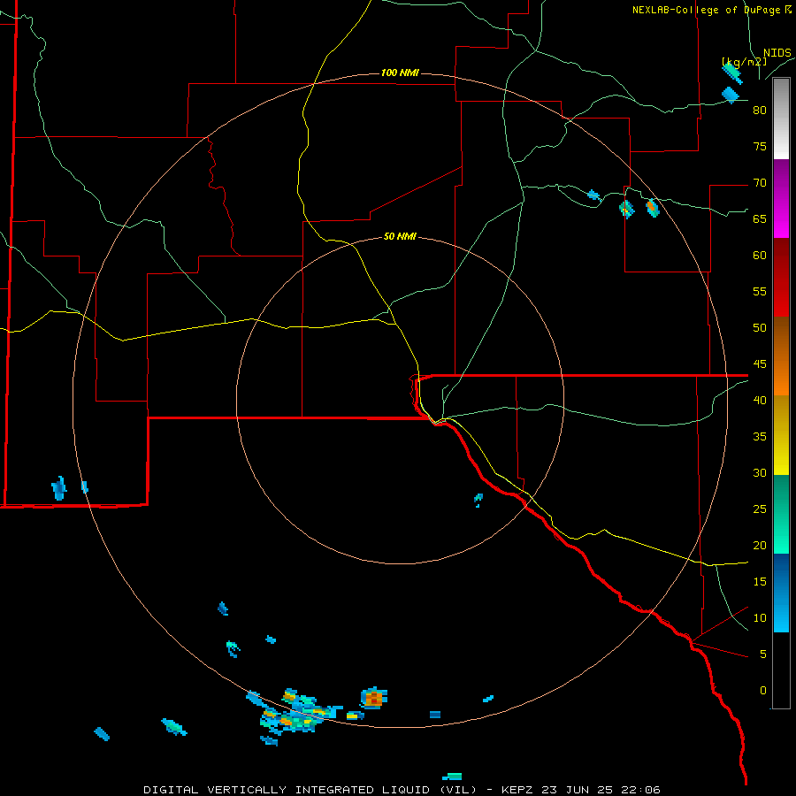Click the 35 value on the color scale

click(x=760, y=437)
